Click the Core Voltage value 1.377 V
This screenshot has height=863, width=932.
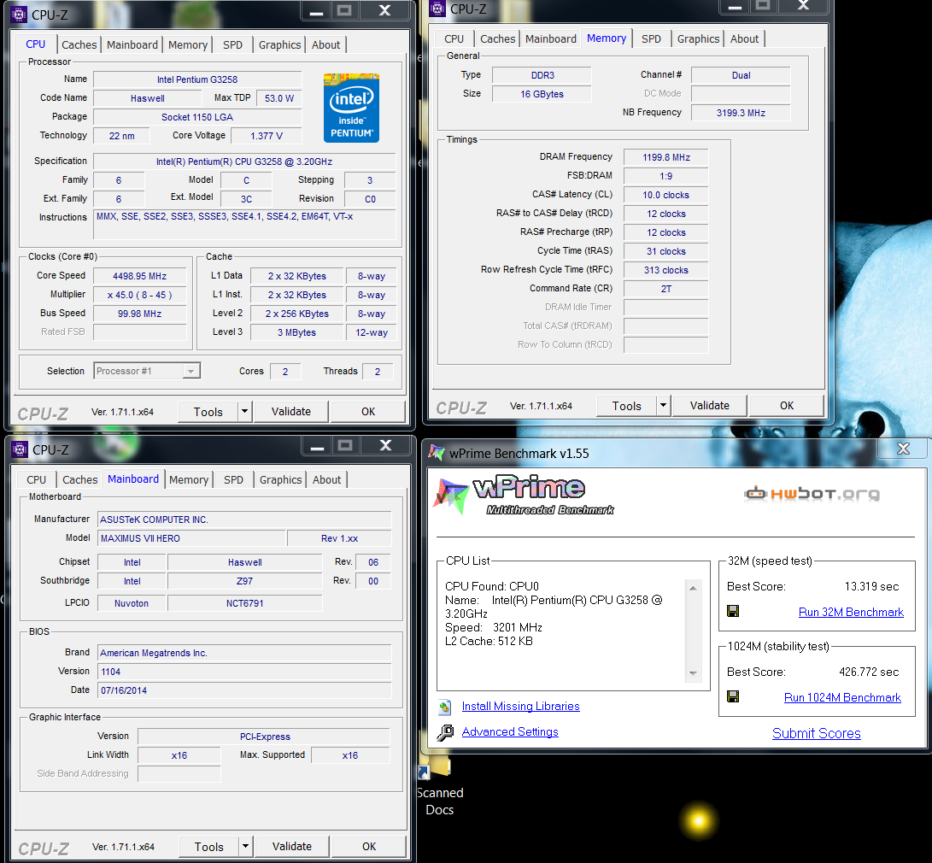267,136
